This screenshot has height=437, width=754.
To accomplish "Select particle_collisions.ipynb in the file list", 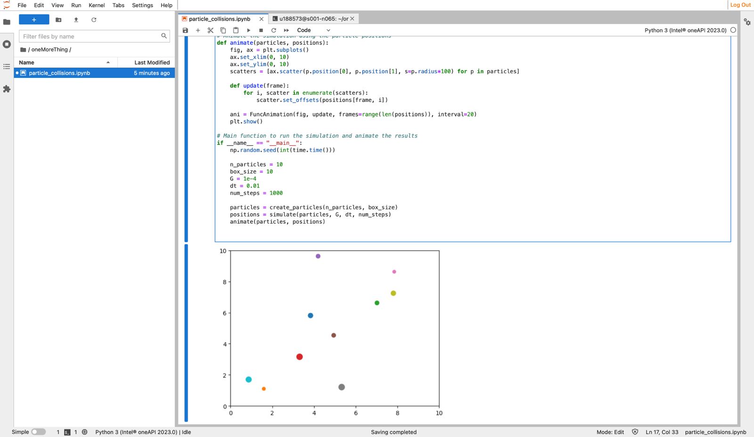I will [95, 73].
